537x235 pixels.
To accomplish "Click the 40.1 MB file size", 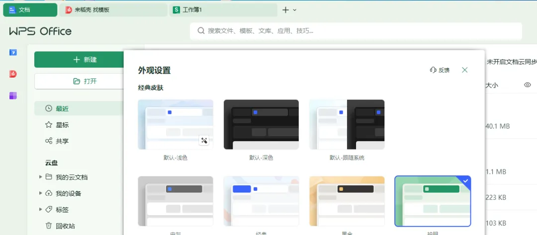I will click(x=498, y=126).
